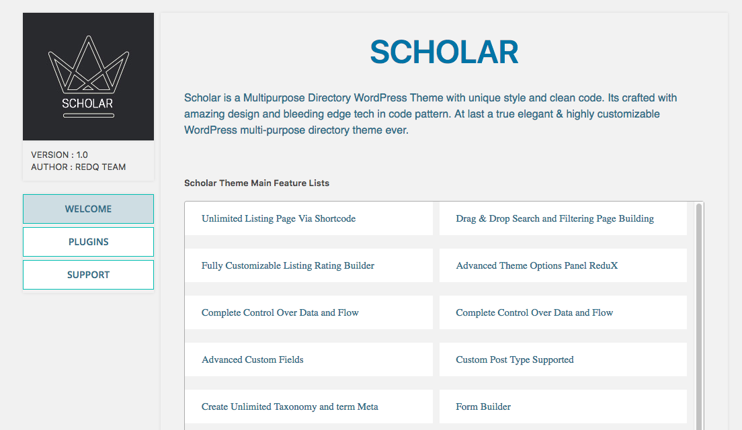Switch to the Plugins tab

coord(88,242)
